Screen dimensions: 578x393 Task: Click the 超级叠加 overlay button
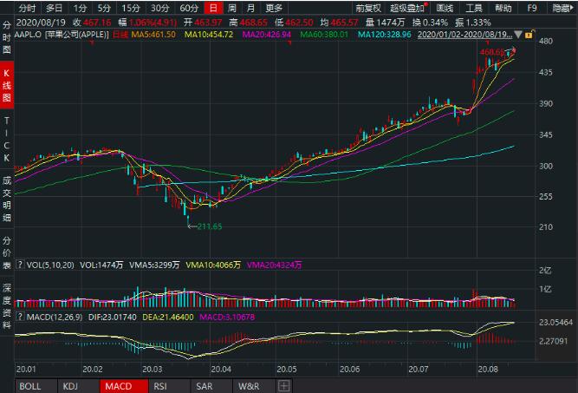tap(407, 8)
